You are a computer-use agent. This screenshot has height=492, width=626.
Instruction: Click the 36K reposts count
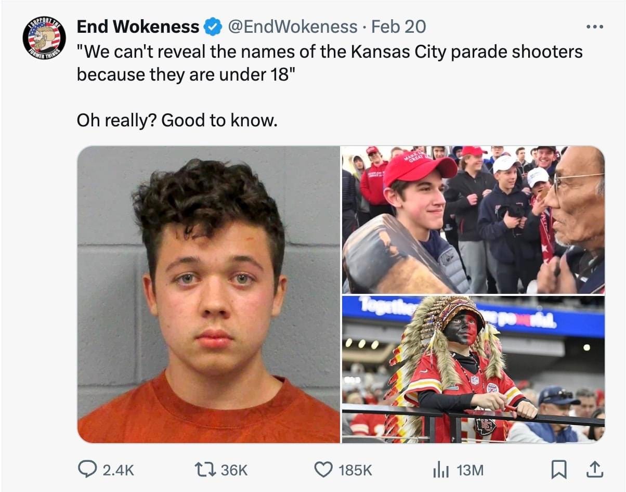234,471
